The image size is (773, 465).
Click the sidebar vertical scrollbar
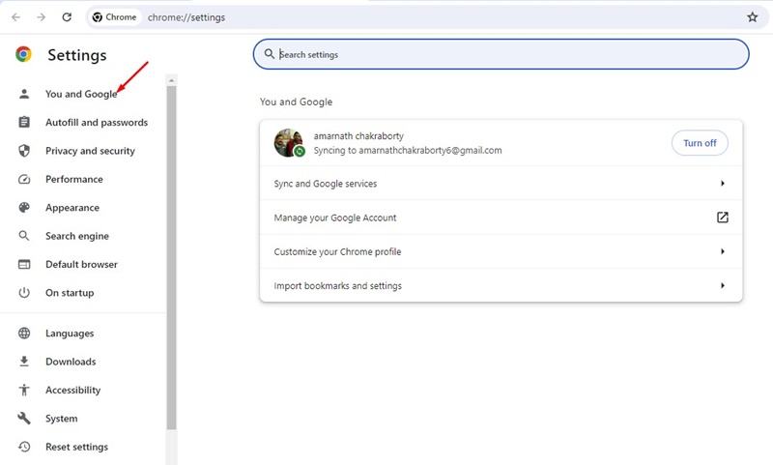point(171,251)
